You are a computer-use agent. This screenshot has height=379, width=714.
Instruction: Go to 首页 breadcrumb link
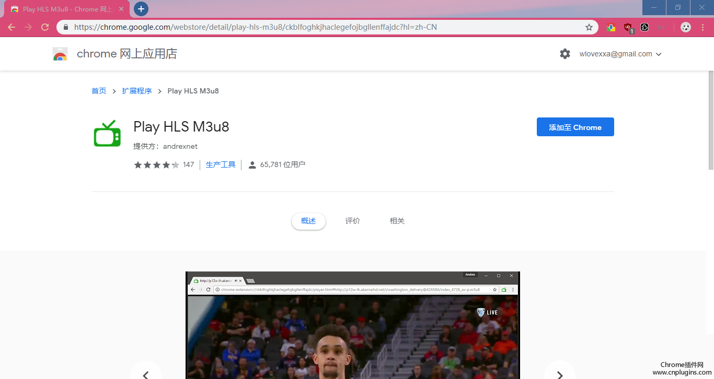tap(99, 91)
